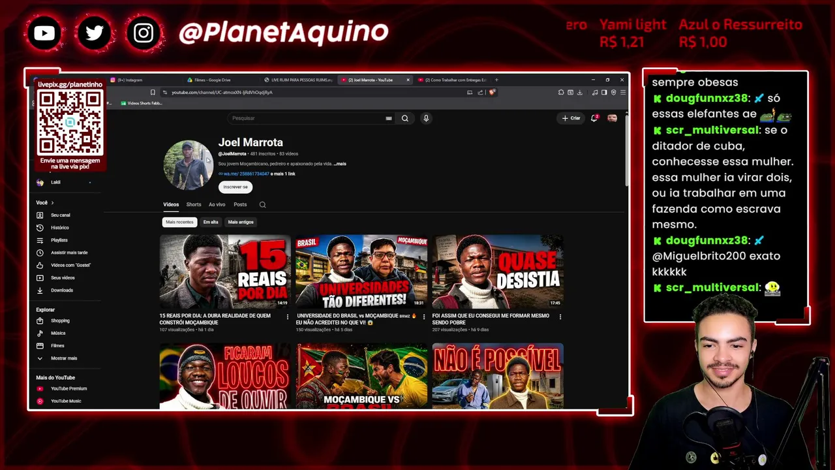
Task: Open the music note playlist icon
Action: pos(595,92)
